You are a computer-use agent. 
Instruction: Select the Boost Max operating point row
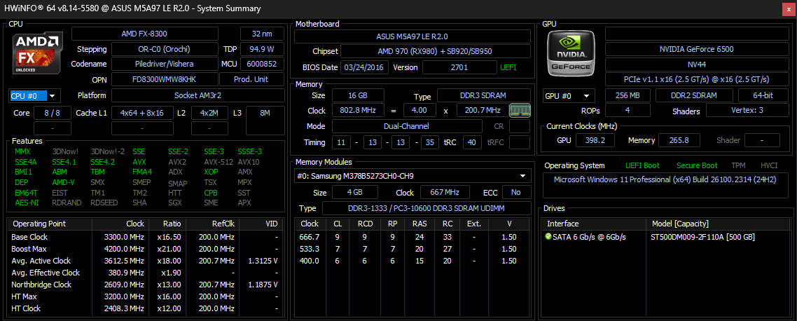[146, 249]
